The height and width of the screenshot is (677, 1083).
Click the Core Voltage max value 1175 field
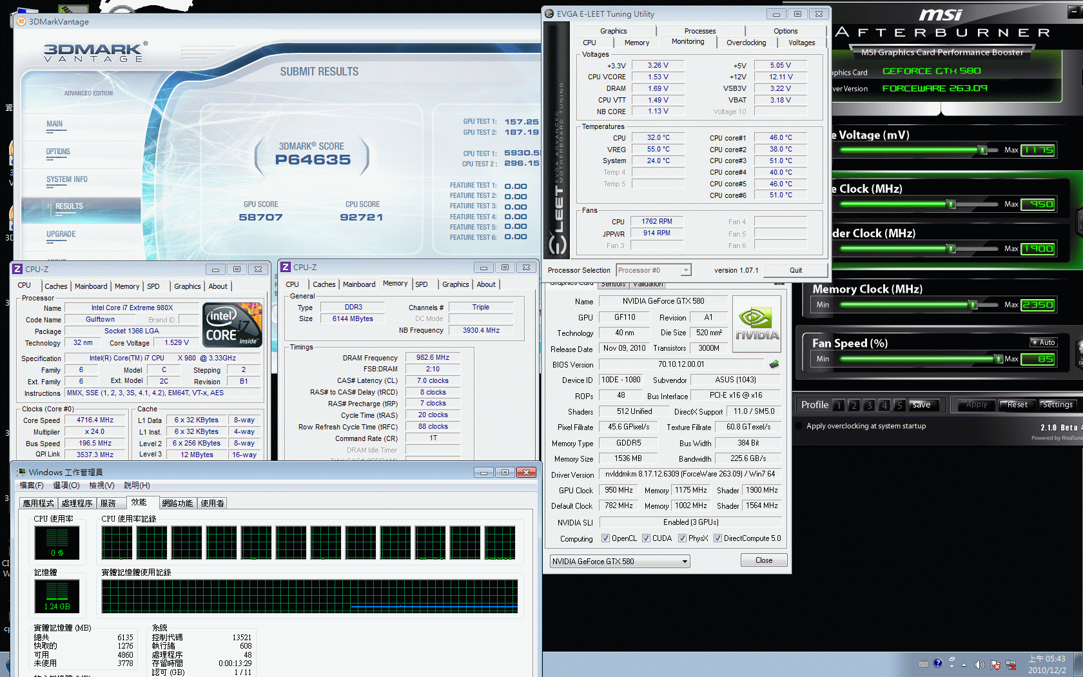1038,150
